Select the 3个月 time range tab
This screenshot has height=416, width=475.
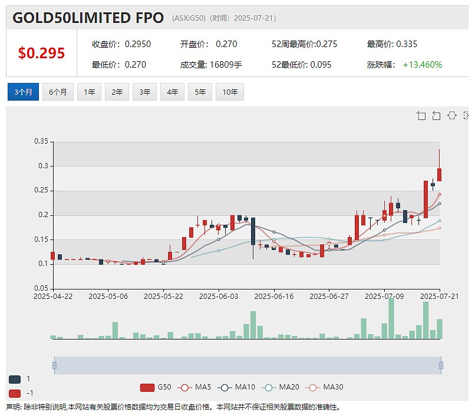pyautogui.click(x=23, y=92)
